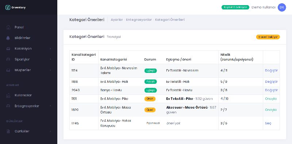This screenshot has width=292, height=144.
Task: Expand the Koleksiyon menu chevron
Action: click(50, 49)
